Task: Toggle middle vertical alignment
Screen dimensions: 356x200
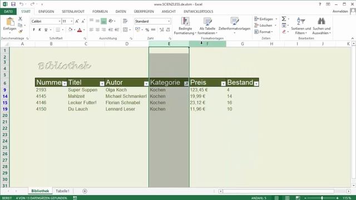Action: (x=97, y=21)
